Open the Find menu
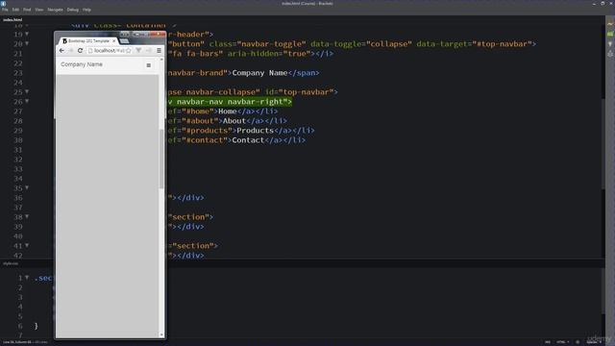The image size is (615, 346). (x=27, y=10)
